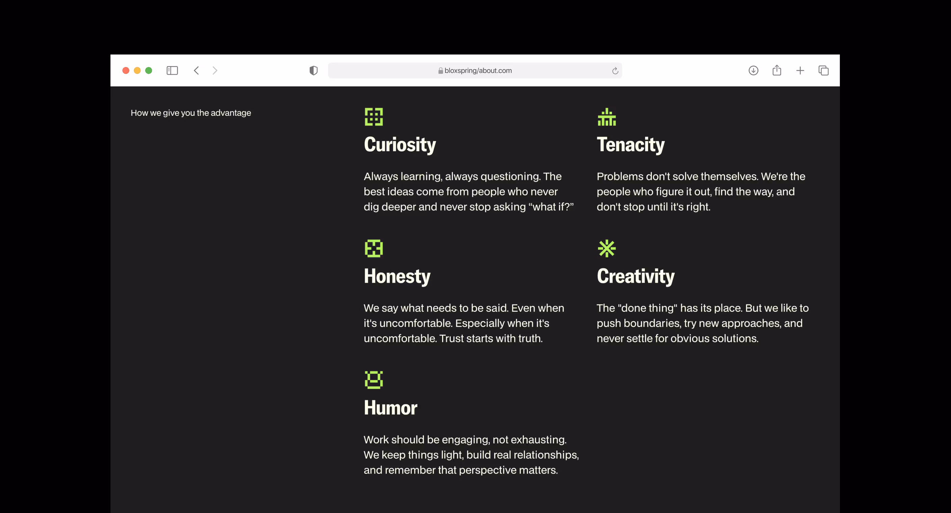This screenshot has height=513, width=951.
Task: Click the bloxspring/about.com address bar
Action: tap(475, 71)
